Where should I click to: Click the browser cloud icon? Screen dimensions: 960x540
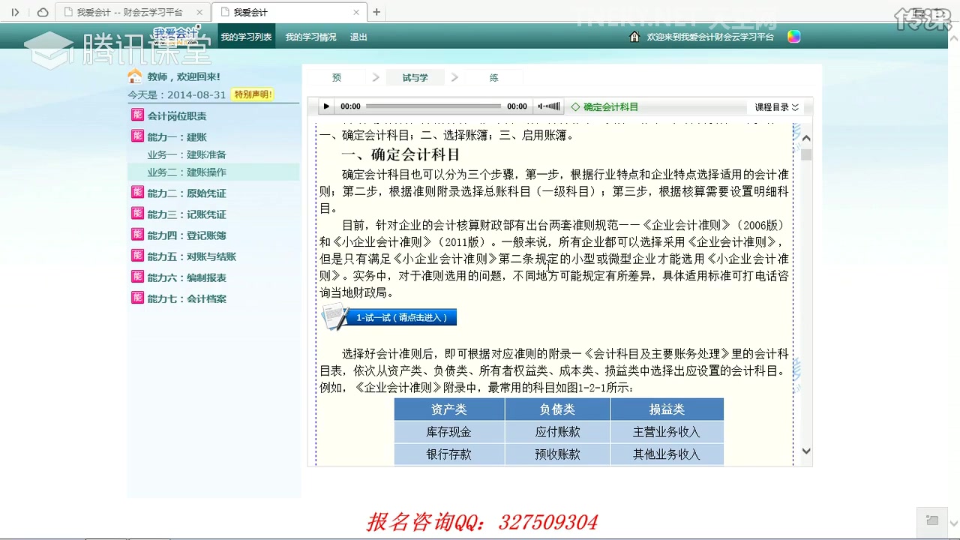click(43, 12)
